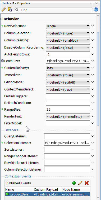The height and width of the screenshot is (200, 101).
Task: Open property menu arrow for ColumnSelectionListener
Action: click(93, 169)
